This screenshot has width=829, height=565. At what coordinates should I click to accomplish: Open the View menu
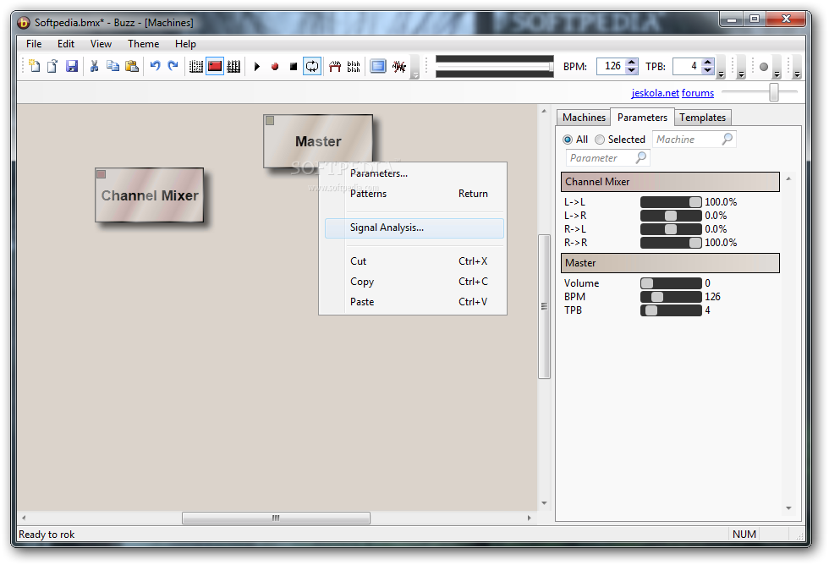tap(101, 44)
